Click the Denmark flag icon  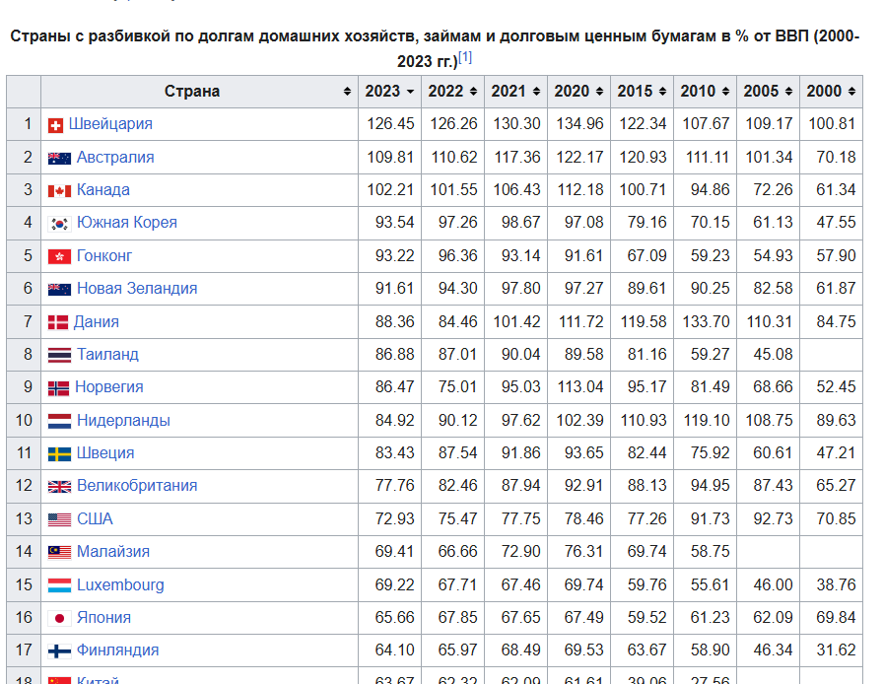(58, 322)
